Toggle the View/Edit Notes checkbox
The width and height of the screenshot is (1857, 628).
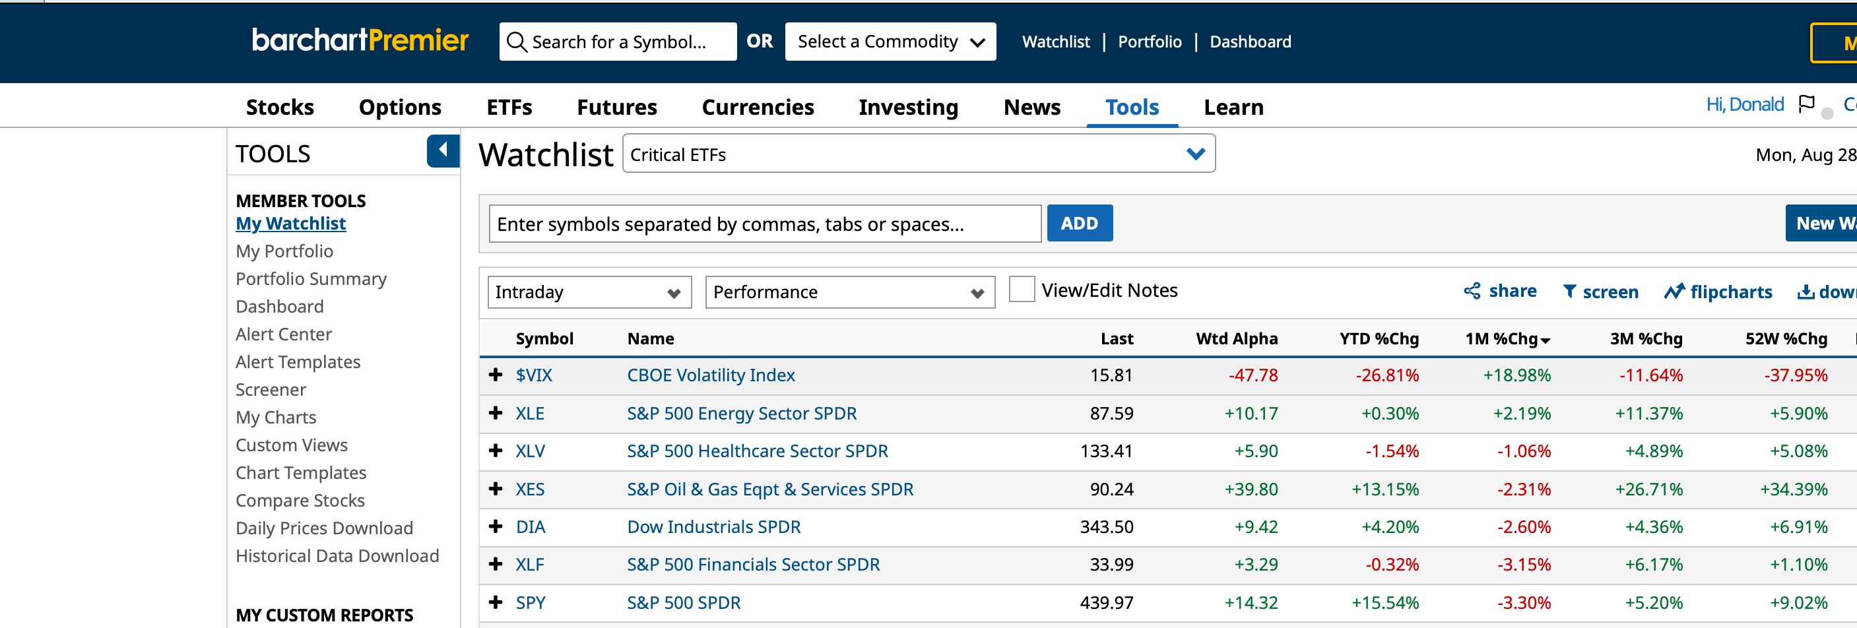(x=1022, y=290)
